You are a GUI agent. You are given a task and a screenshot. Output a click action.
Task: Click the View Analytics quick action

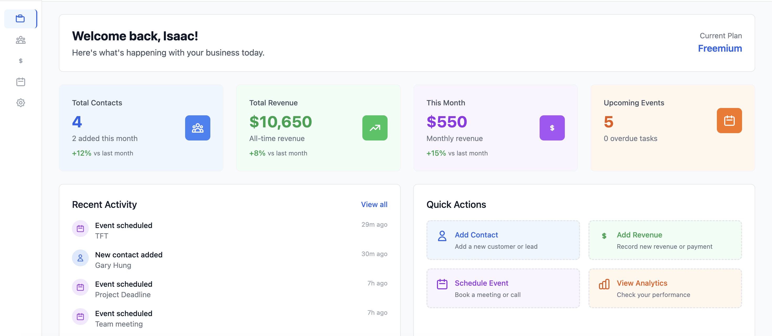click(x=665, y=288)
